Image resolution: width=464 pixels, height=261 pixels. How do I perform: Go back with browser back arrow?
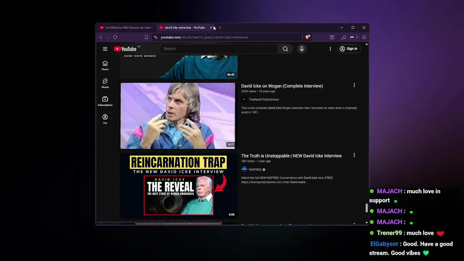pyautogui.click(x=101, y=37)
